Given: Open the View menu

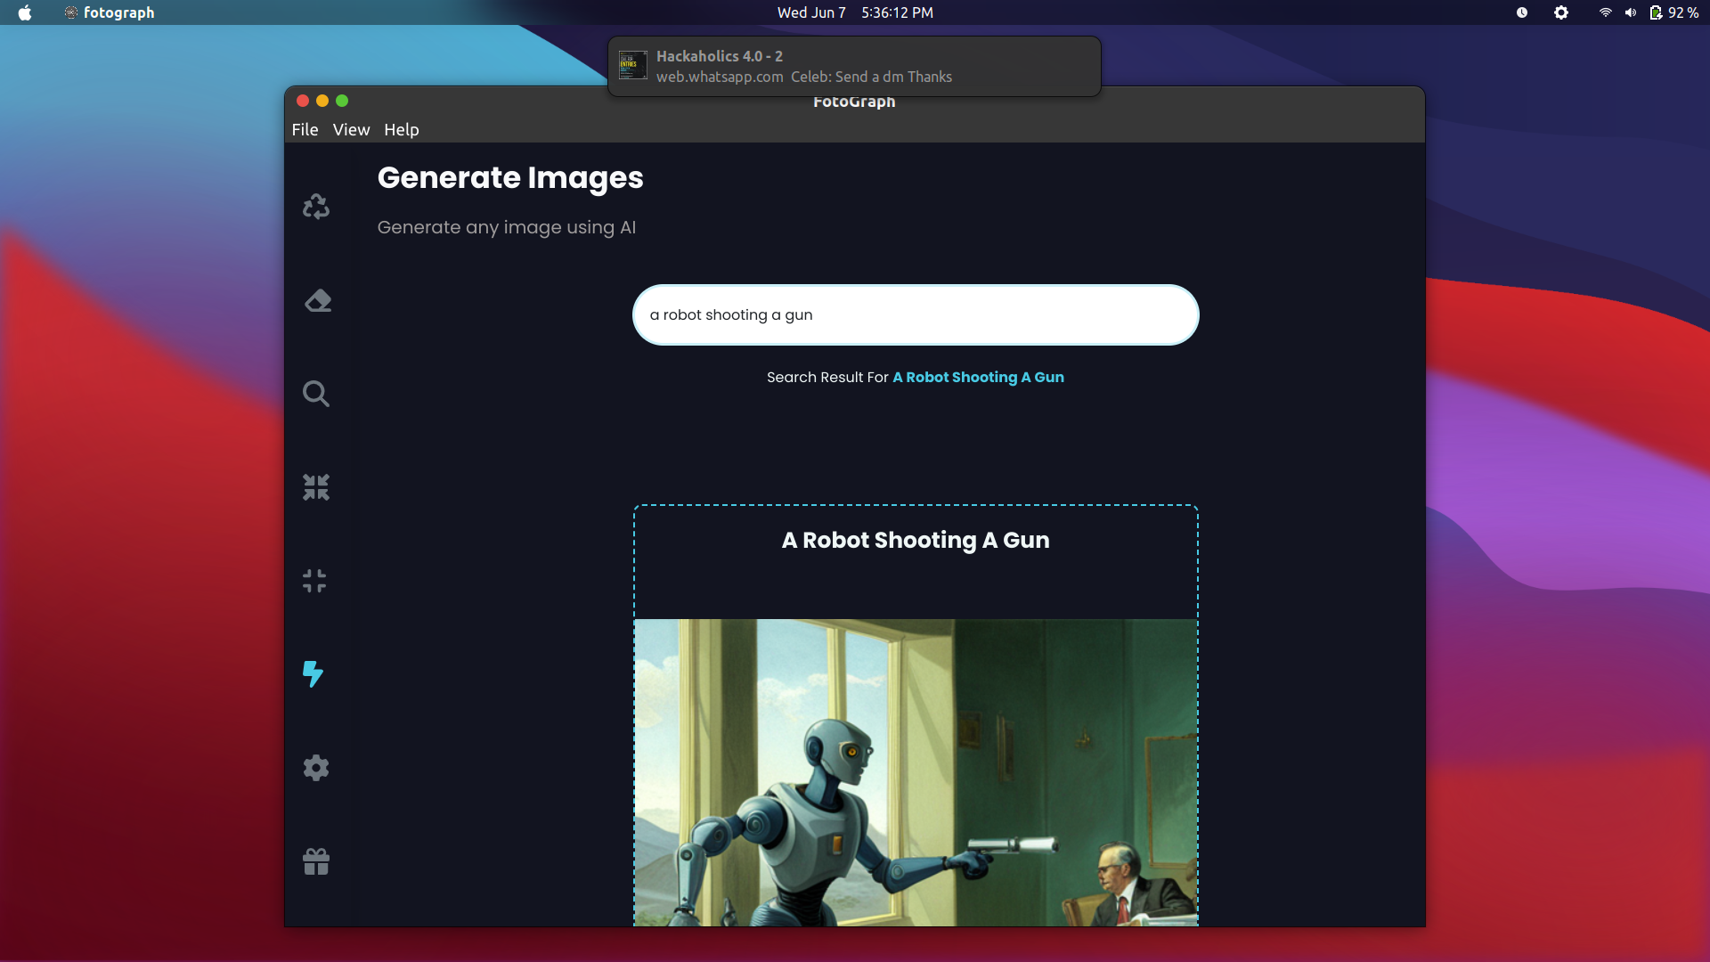Looking at the screenshot, I should pyautogui.click(x=351, y=129).
